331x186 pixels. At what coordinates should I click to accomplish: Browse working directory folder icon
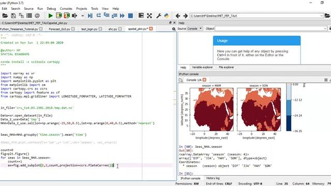(x=327, y=16)
